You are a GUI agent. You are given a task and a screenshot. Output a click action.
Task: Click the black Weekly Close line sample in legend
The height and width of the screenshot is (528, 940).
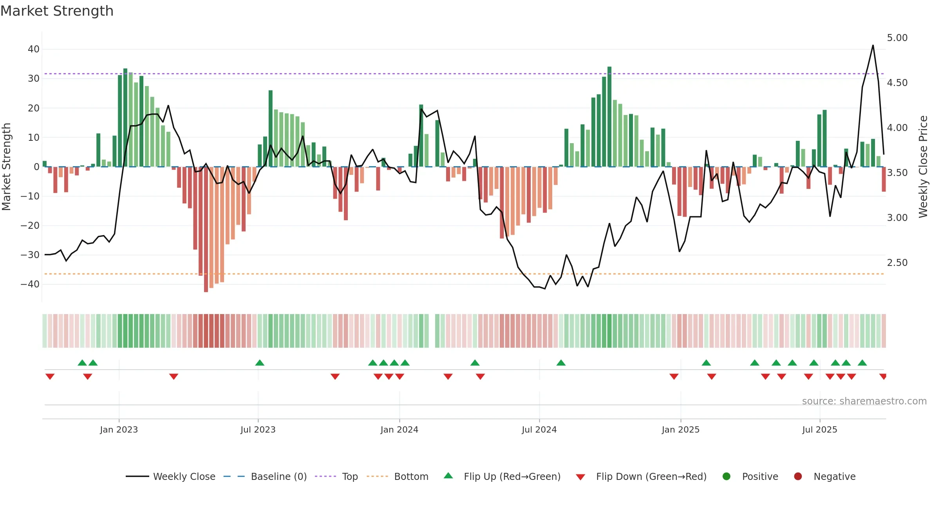tap(137, 476)
